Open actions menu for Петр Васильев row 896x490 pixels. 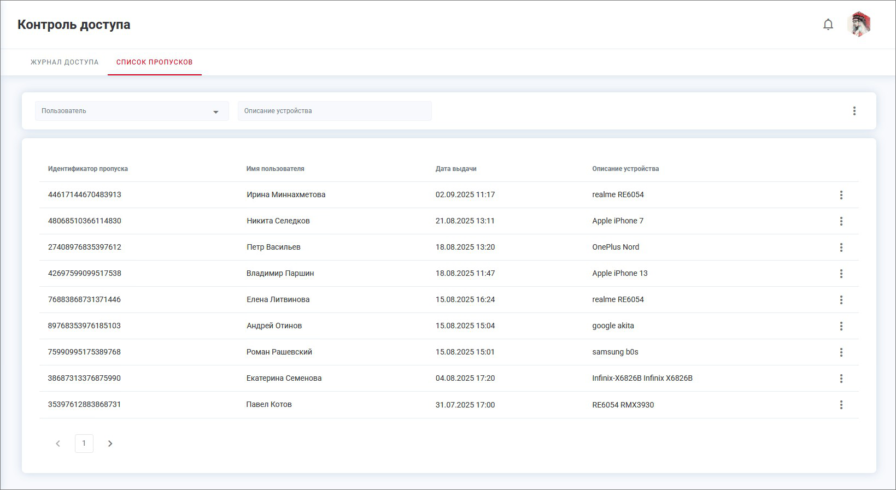(x=841, y=247)
